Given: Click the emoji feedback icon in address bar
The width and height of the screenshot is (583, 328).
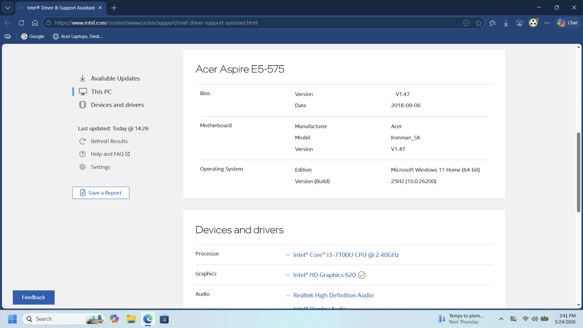Looking at the screenshot, I should tap(466, 23).
